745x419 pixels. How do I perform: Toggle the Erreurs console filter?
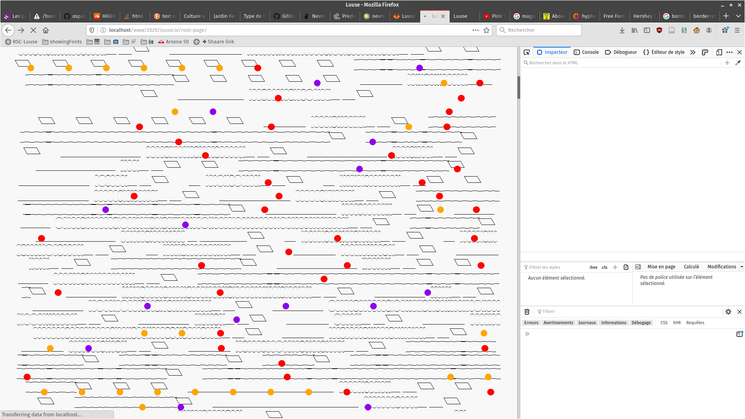coord(531,323)
